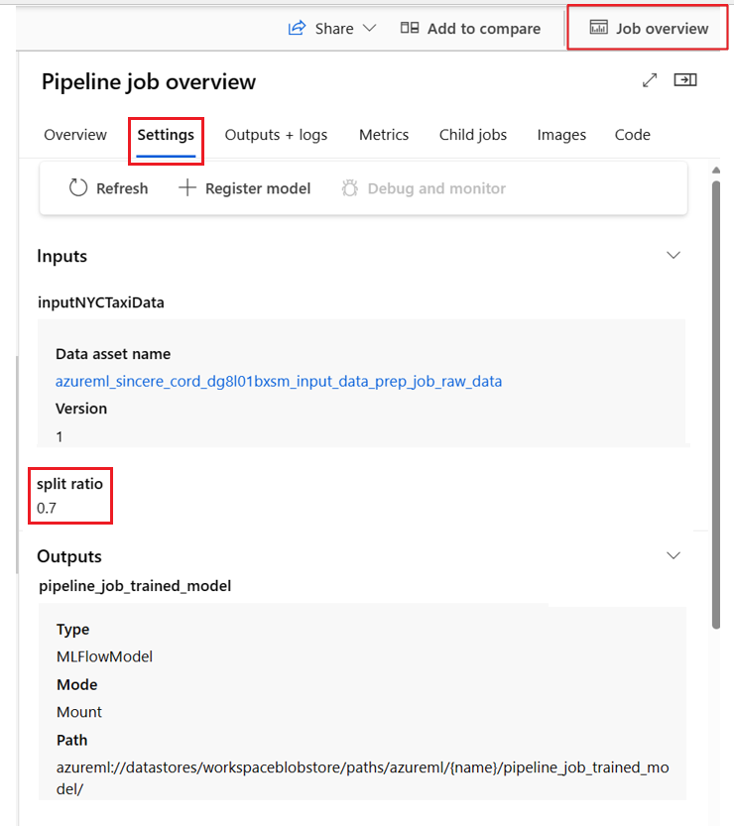Image resolution: width=734 pixels, height=826 pixels.
Task: Click the Refresh circular arrow icon
Action: point(78,188)
